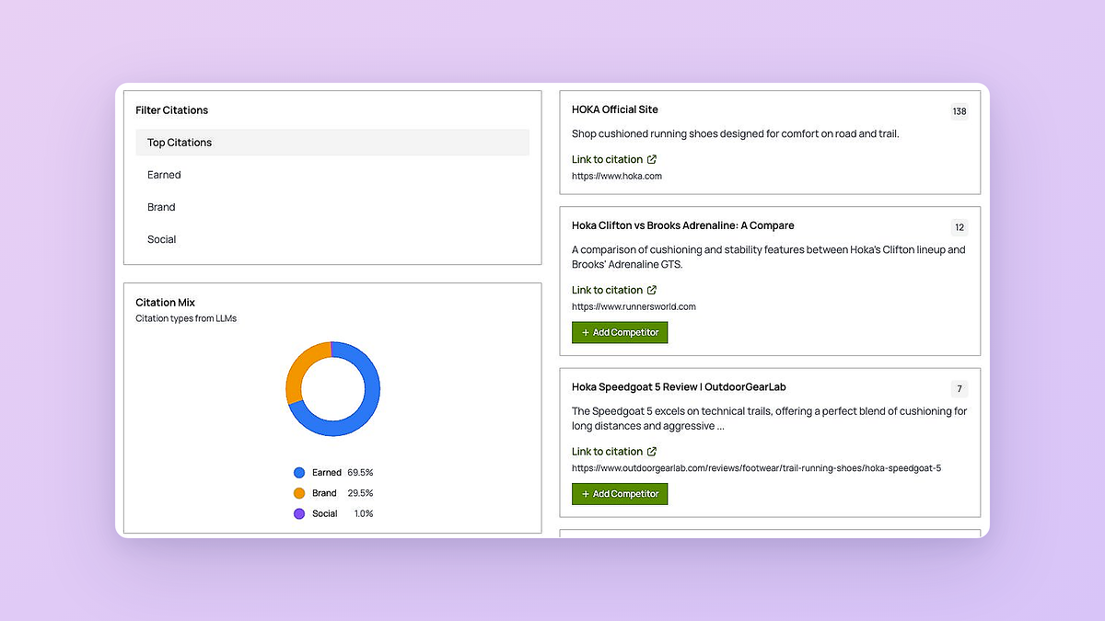This screenshot has height=621, width=1105.
Task: Open Link to citation for Hoka Clifton vs Brooks
Action: click(607, 290)
